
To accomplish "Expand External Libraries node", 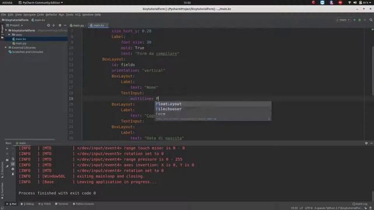I will point(6,48).
